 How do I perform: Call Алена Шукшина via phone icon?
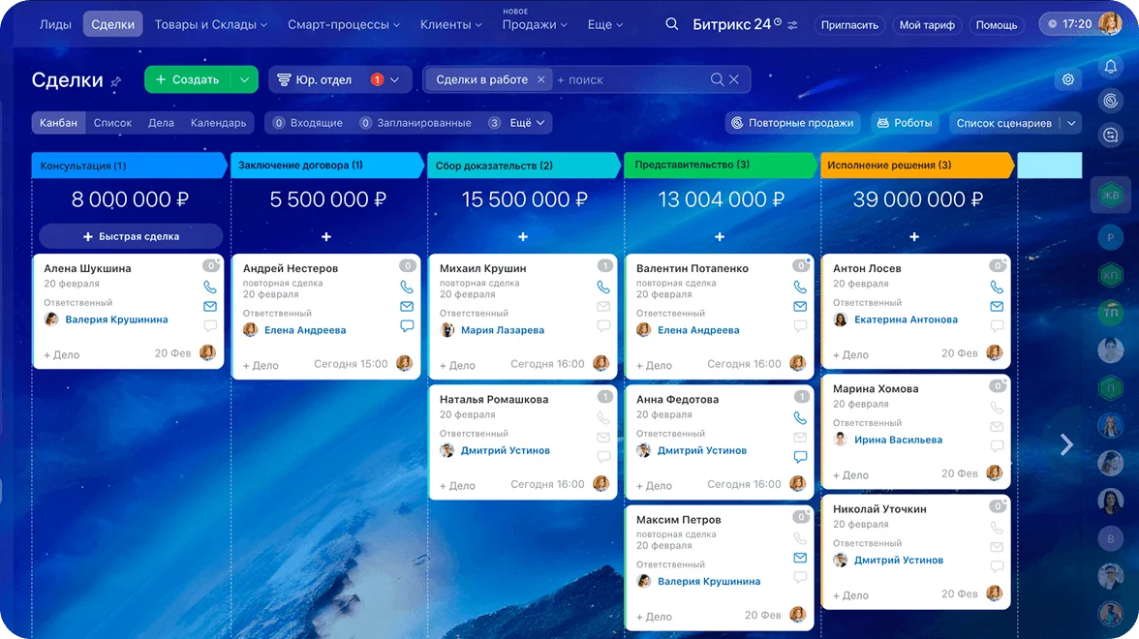pyautogui.click(x=210, y=287)
